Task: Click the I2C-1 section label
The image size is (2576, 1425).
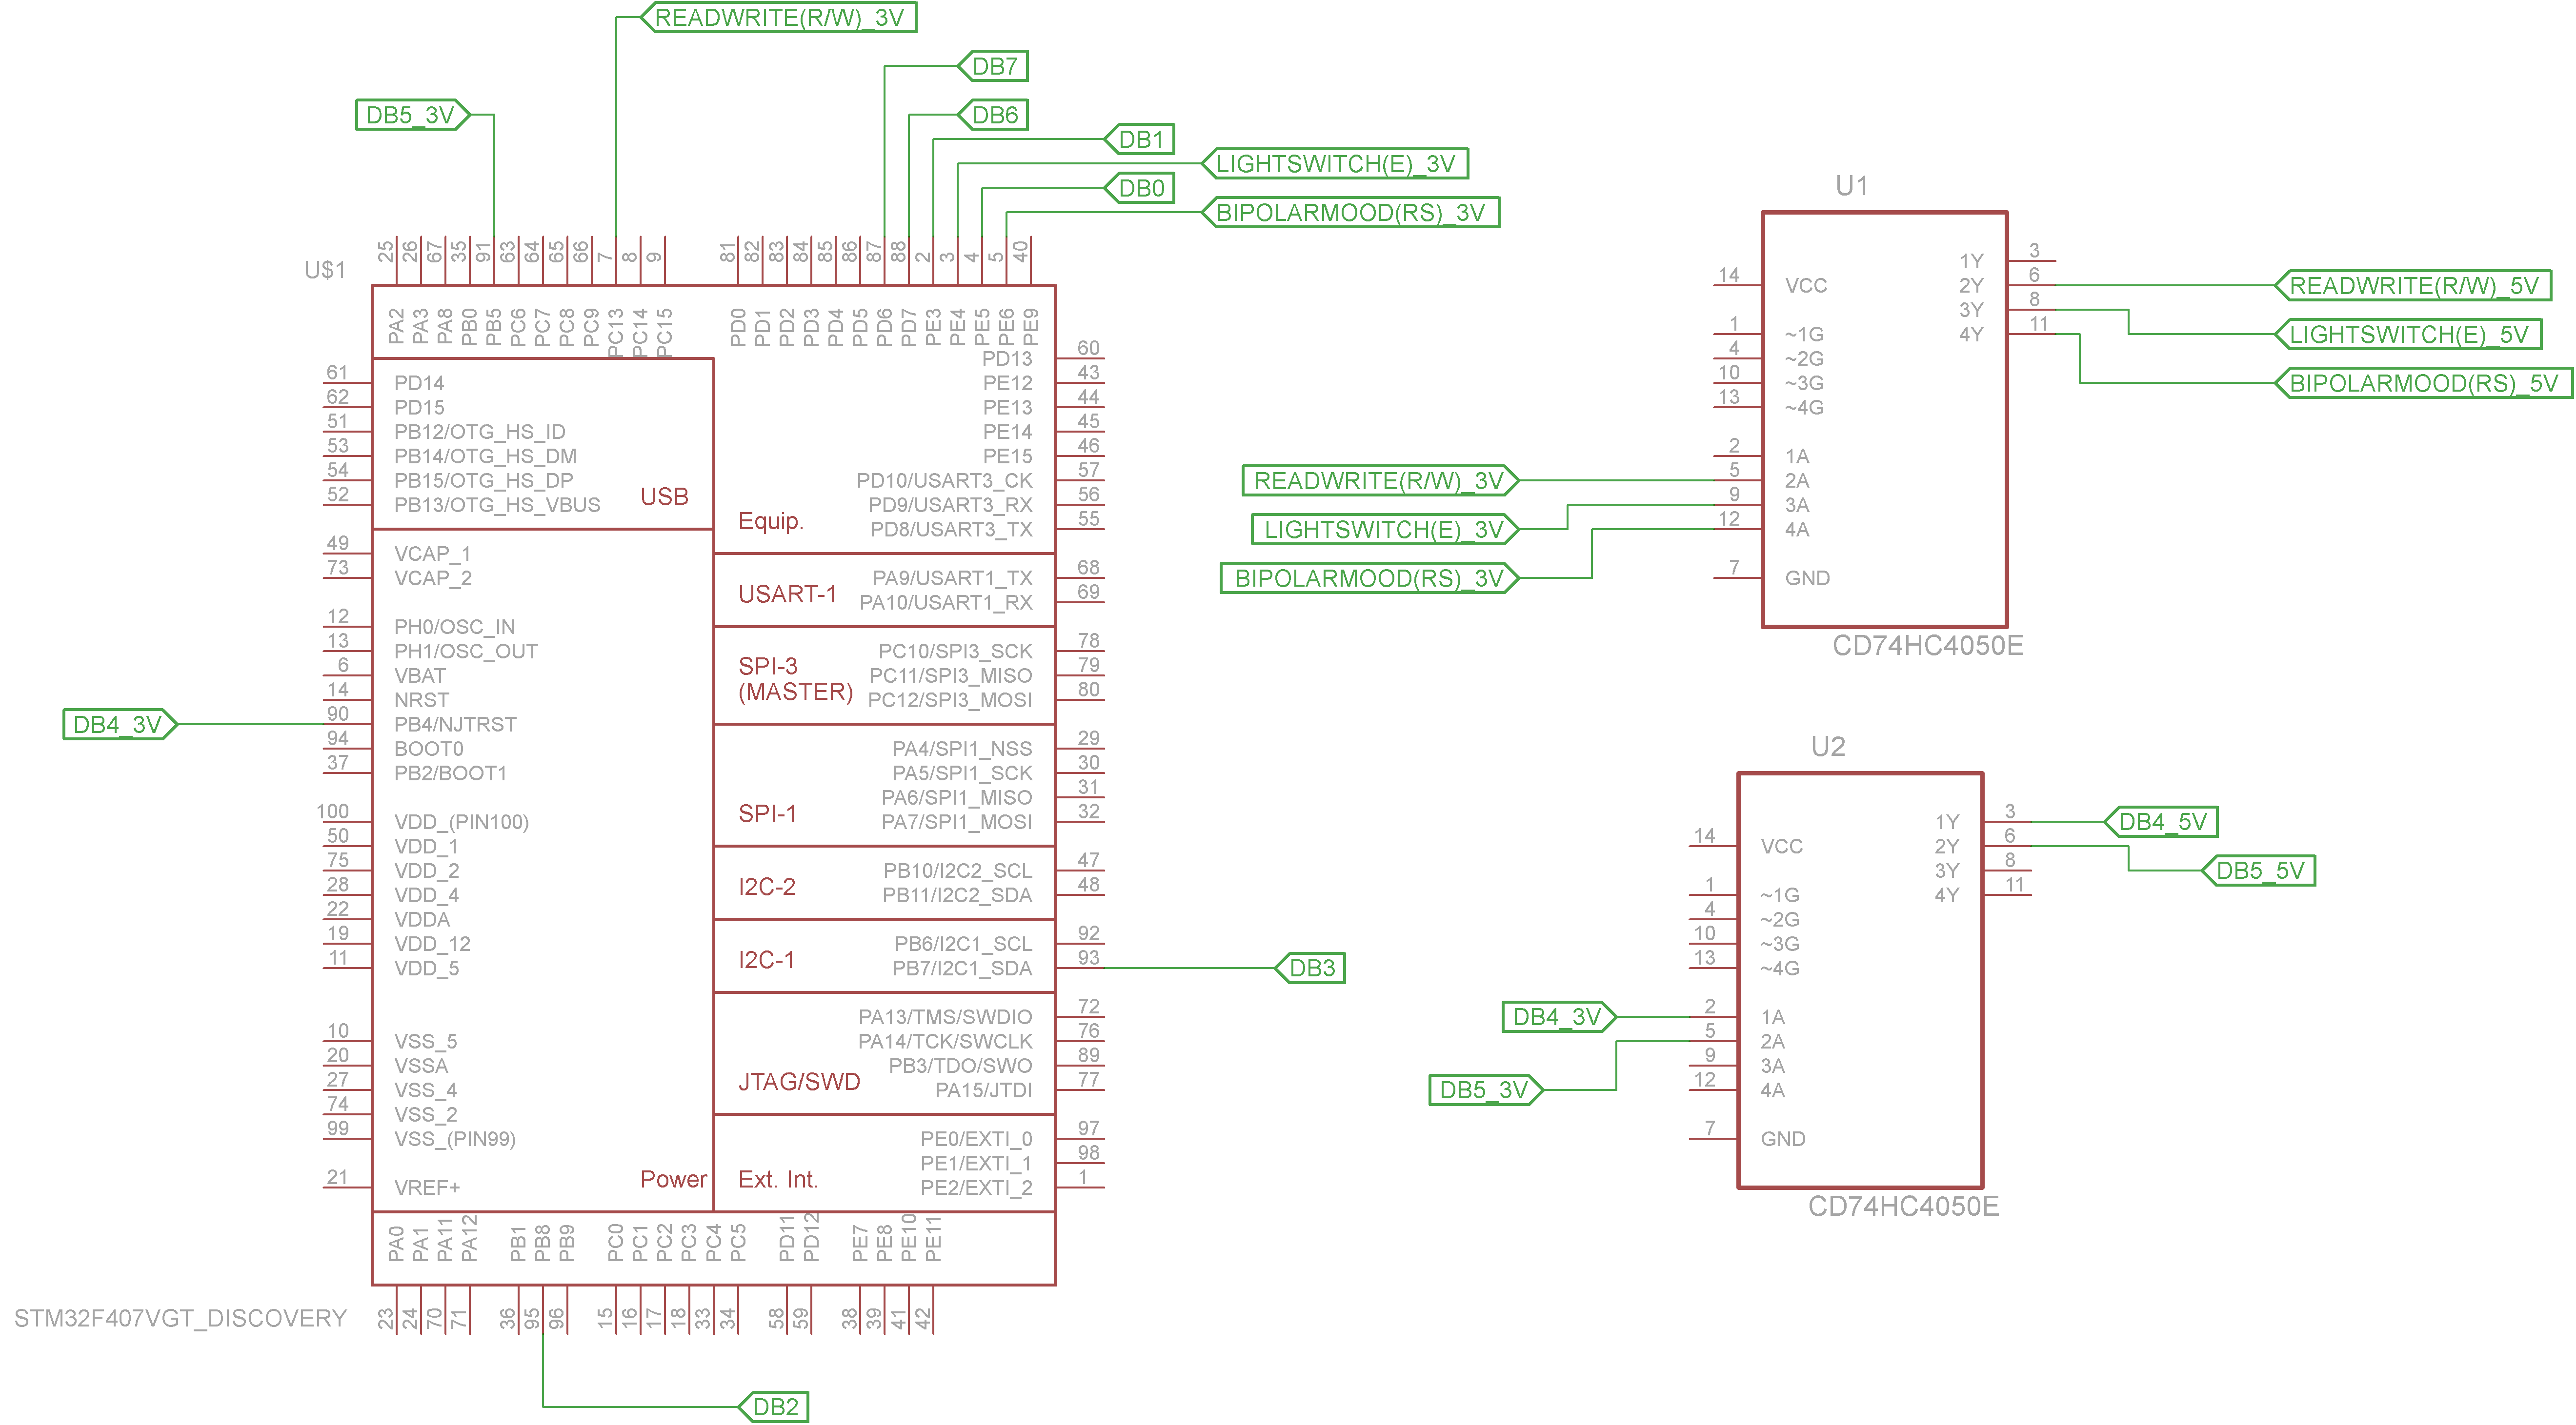Action: 766,959
